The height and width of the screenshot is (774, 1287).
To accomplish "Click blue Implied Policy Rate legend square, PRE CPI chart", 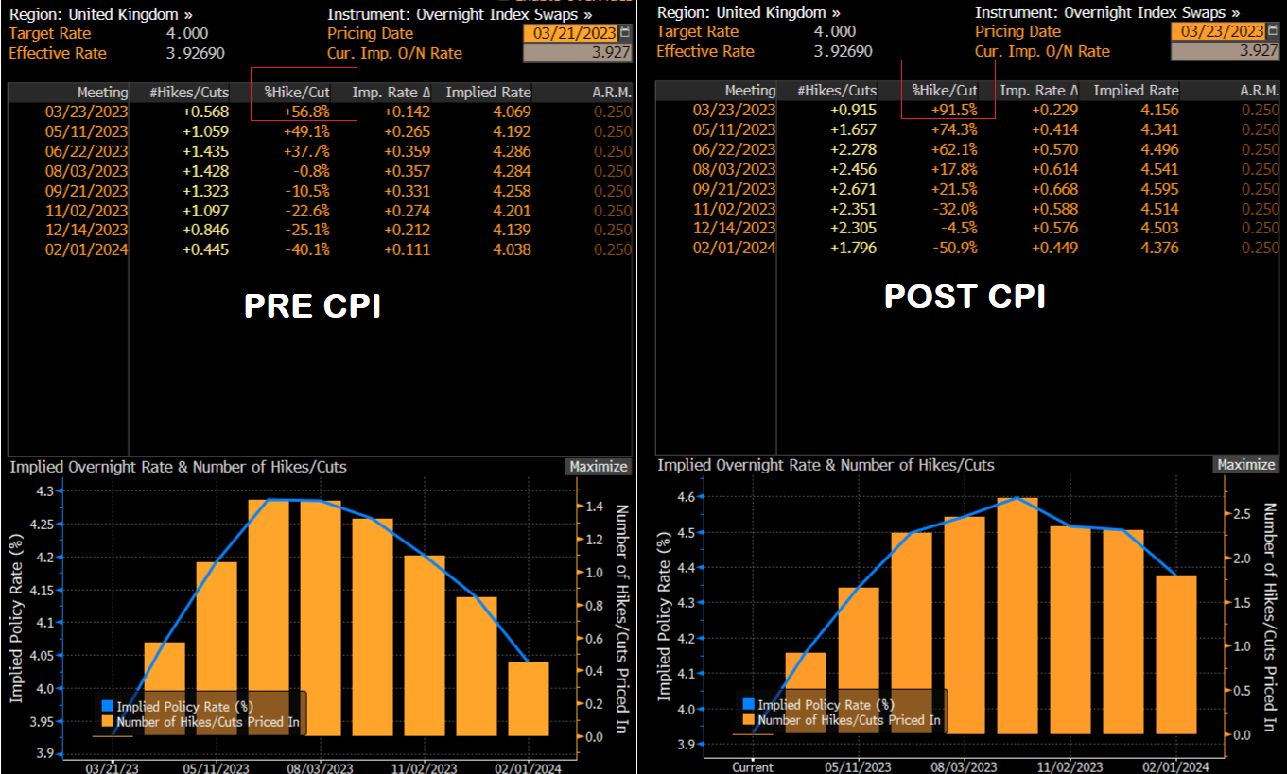I will tap(107, 705).
